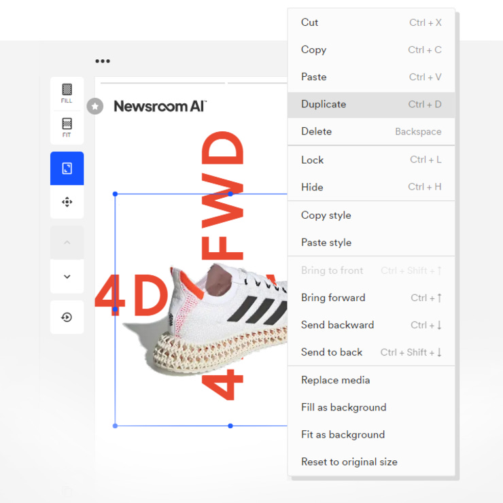Viewport: 503px width, 503px height.
Task: Select Delete in the context menu
Action: pos(371,131)
